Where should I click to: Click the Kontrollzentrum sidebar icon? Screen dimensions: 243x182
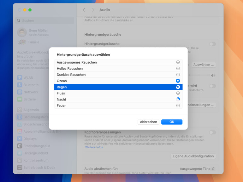pos(20,160)
